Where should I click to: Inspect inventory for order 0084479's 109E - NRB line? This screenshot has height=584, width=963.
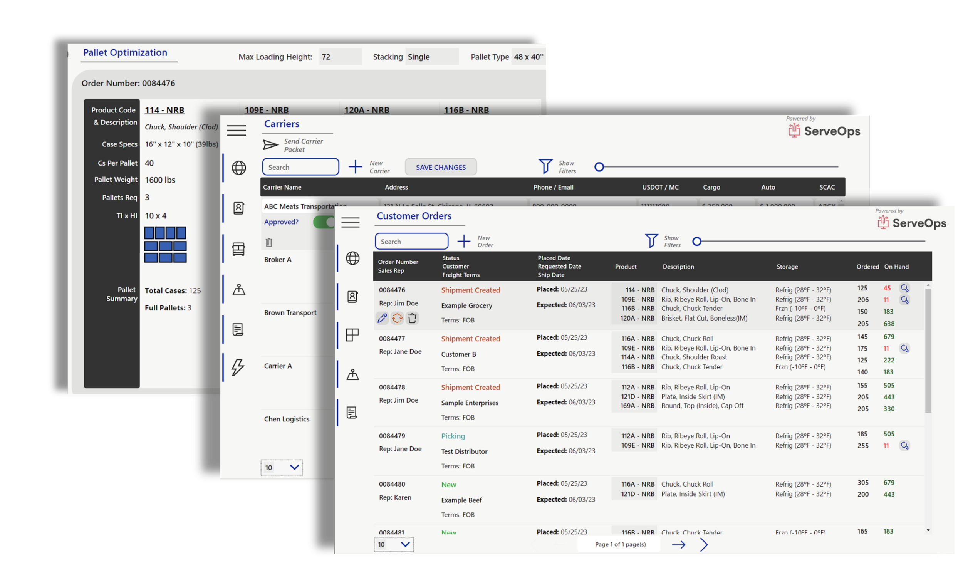coord(904,446)
